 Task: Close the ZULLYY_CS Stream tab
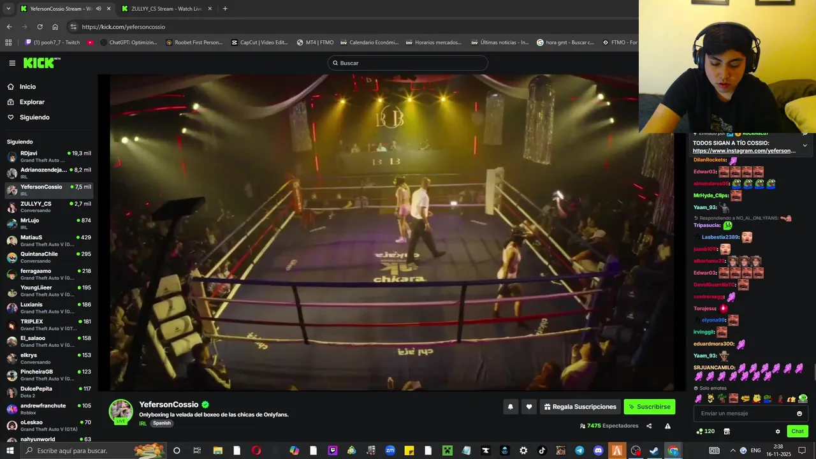[210, 9]
